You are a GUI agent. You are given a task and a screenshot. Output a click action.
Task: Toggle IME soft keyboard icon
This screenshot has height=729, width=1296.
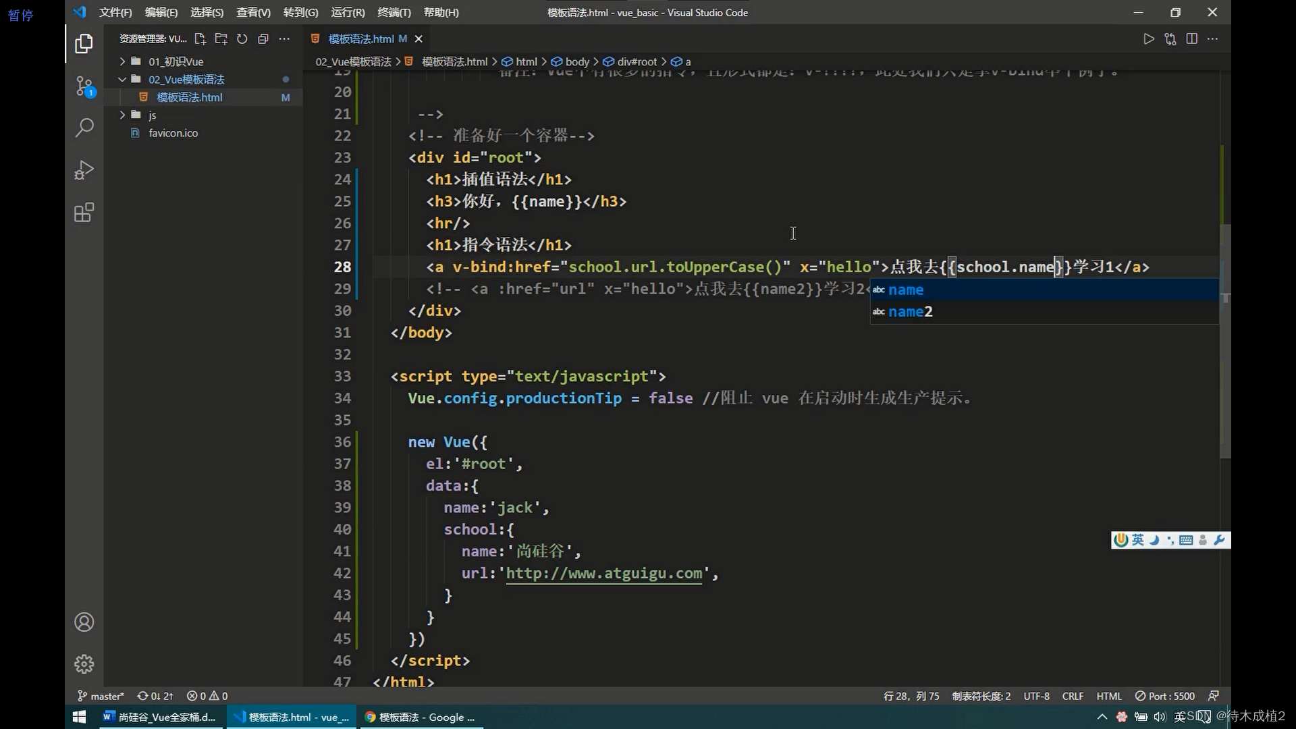[x=1186, y=540]
